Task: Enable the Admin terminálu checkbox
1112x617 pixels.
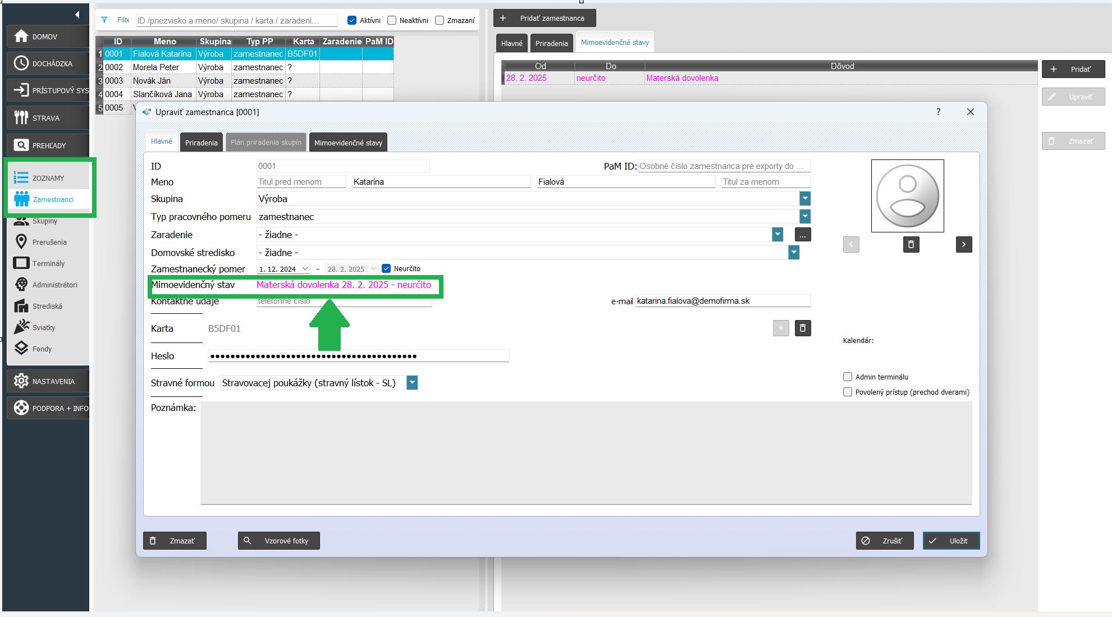Action: tap(848, 377)
